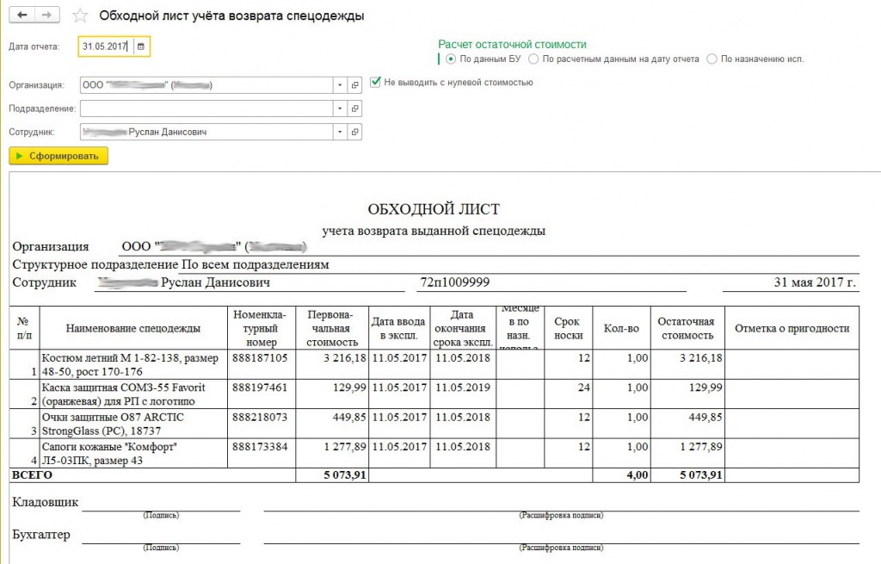This screenshot has height=564, width=881.
Task: Click the initial cost 449,85 of Очки защитные
Action: 349,418
